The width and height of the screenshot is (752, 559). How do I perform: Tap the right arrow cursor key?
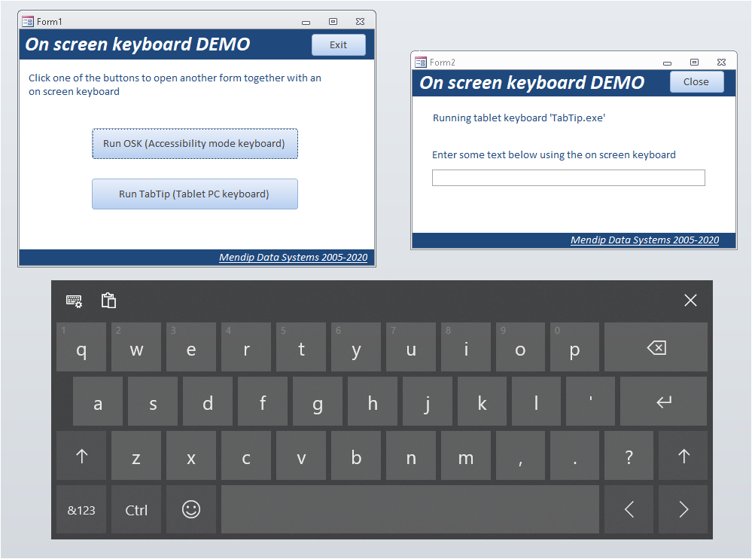[x=683, y=509]
